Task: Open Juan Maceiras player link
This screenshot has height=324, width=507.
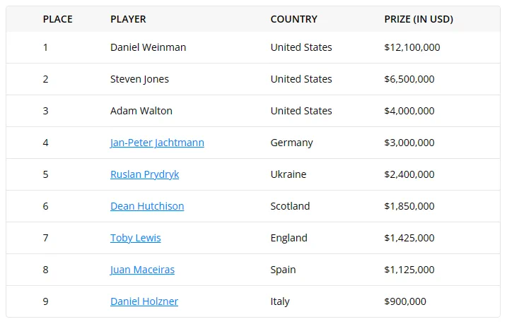Action: [142, 270]
